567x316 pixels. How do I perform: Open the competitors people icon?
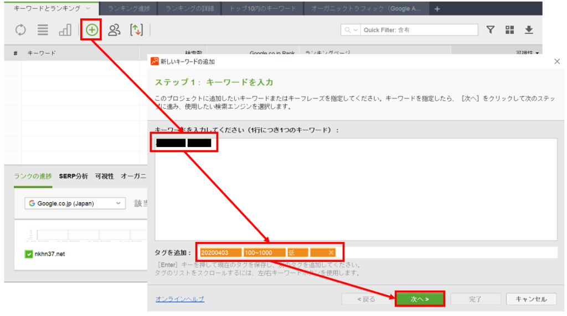[114, 30]
